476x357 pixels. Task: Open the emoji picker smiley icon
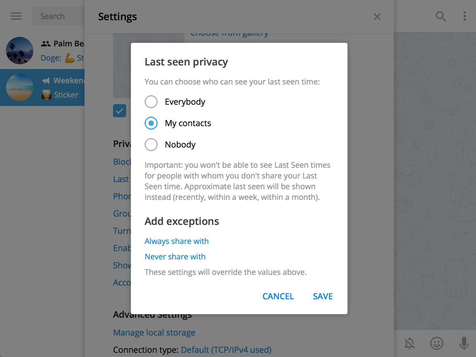click(x=437, y=343)
